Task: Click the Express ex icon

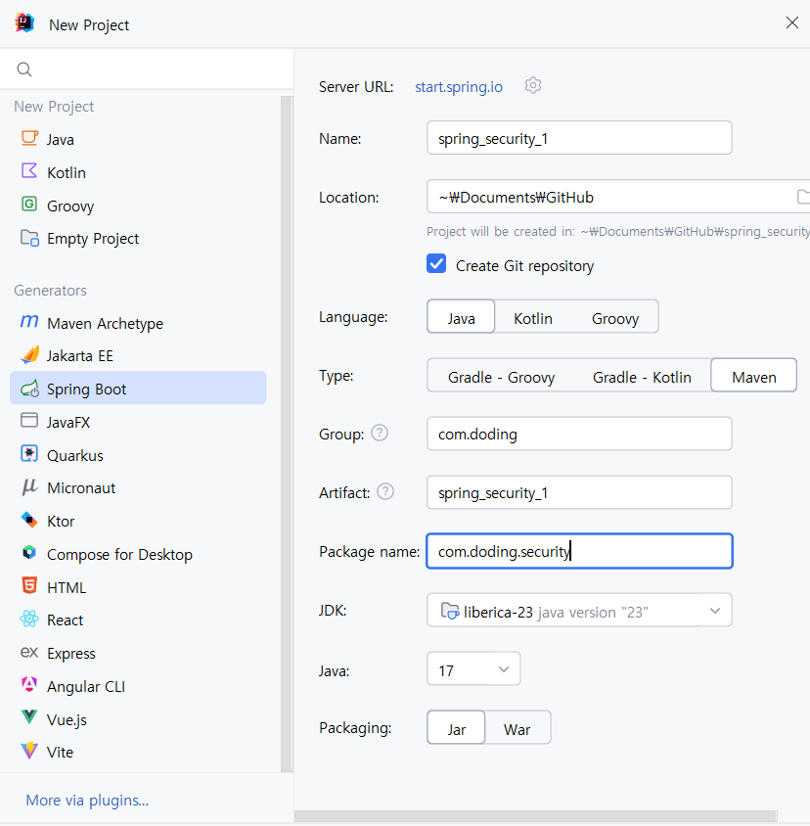Action: pos(29,652)
